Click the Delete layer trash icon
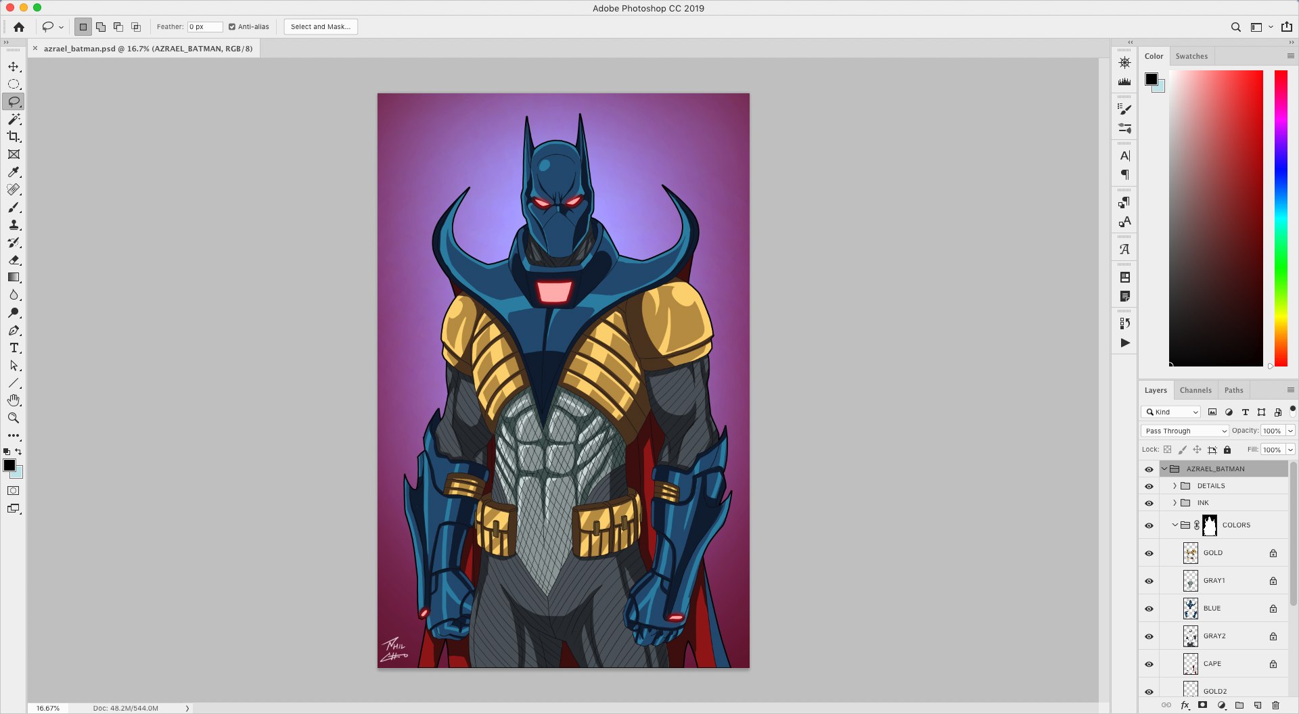The height and width of the screenshot is (714, 1299). (1276, 705)
